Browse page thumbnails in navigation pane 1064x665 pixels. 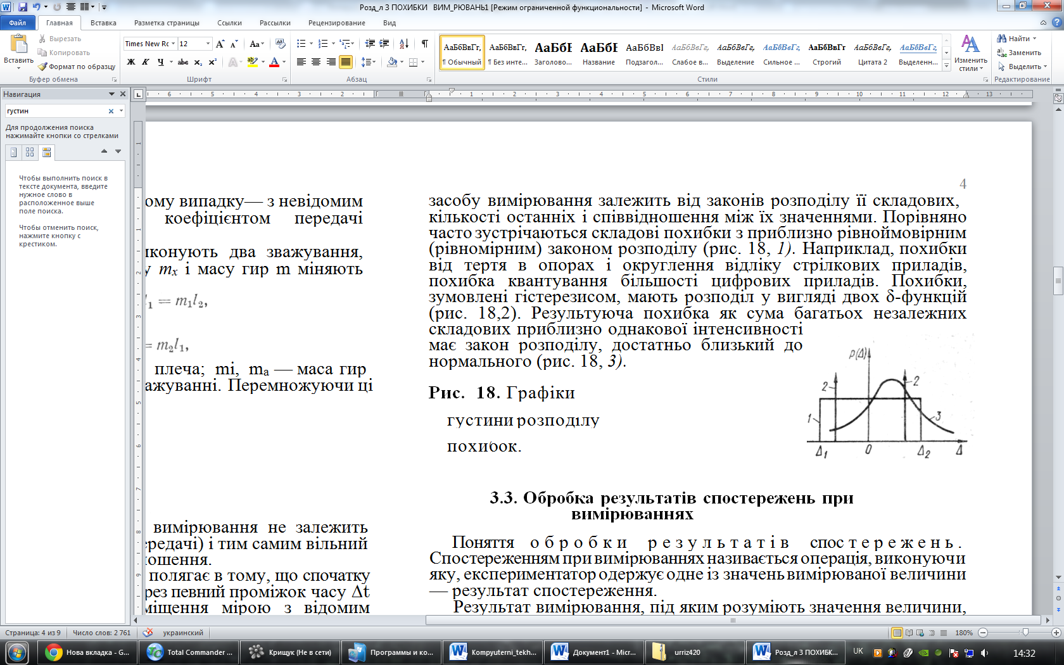(30, 152)
